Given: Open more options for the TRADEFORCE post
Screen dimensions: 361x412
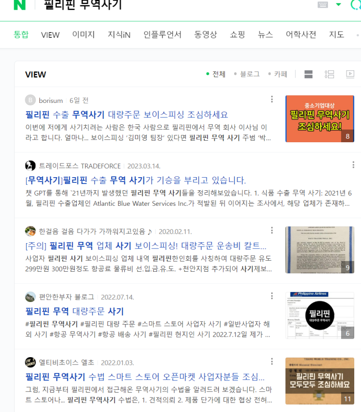Looking at the screenshot, I should (x=353, y=165).
